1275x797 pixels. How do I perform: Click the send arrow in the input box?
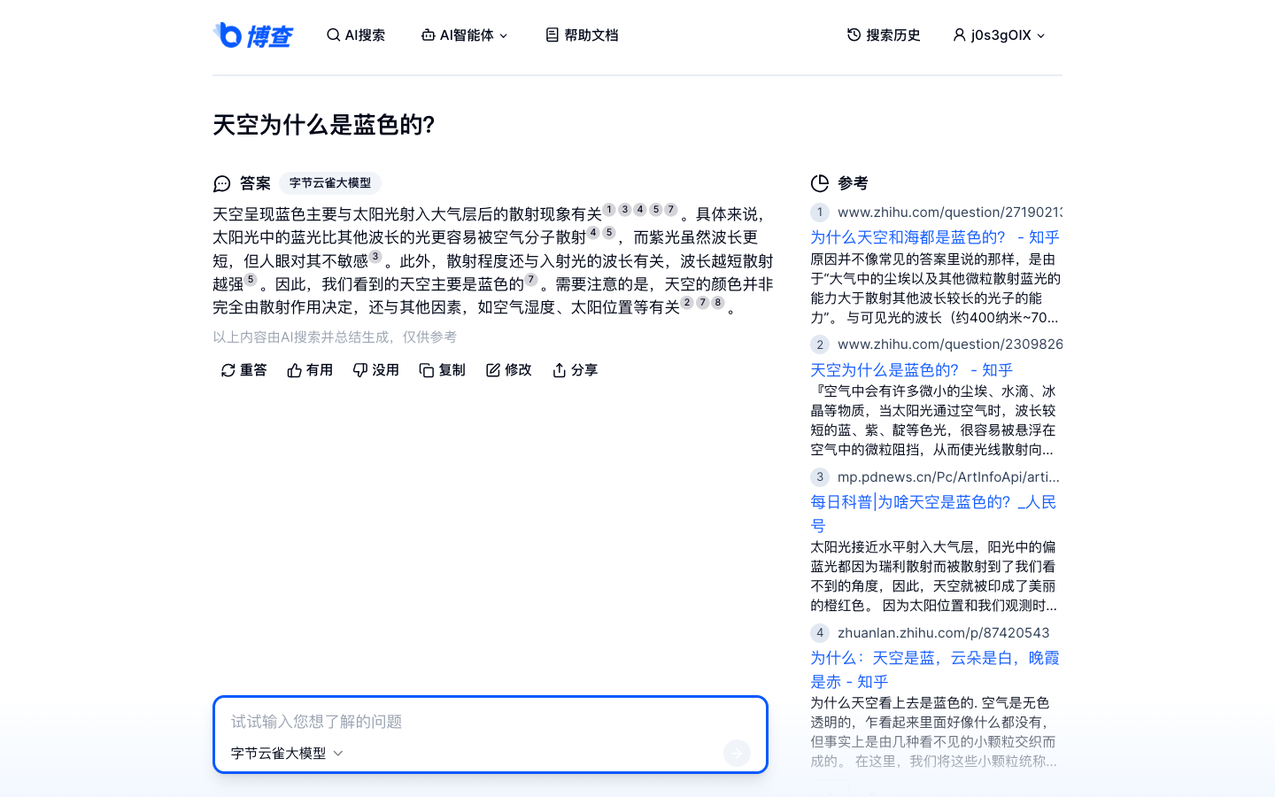[x=737, y=753]
